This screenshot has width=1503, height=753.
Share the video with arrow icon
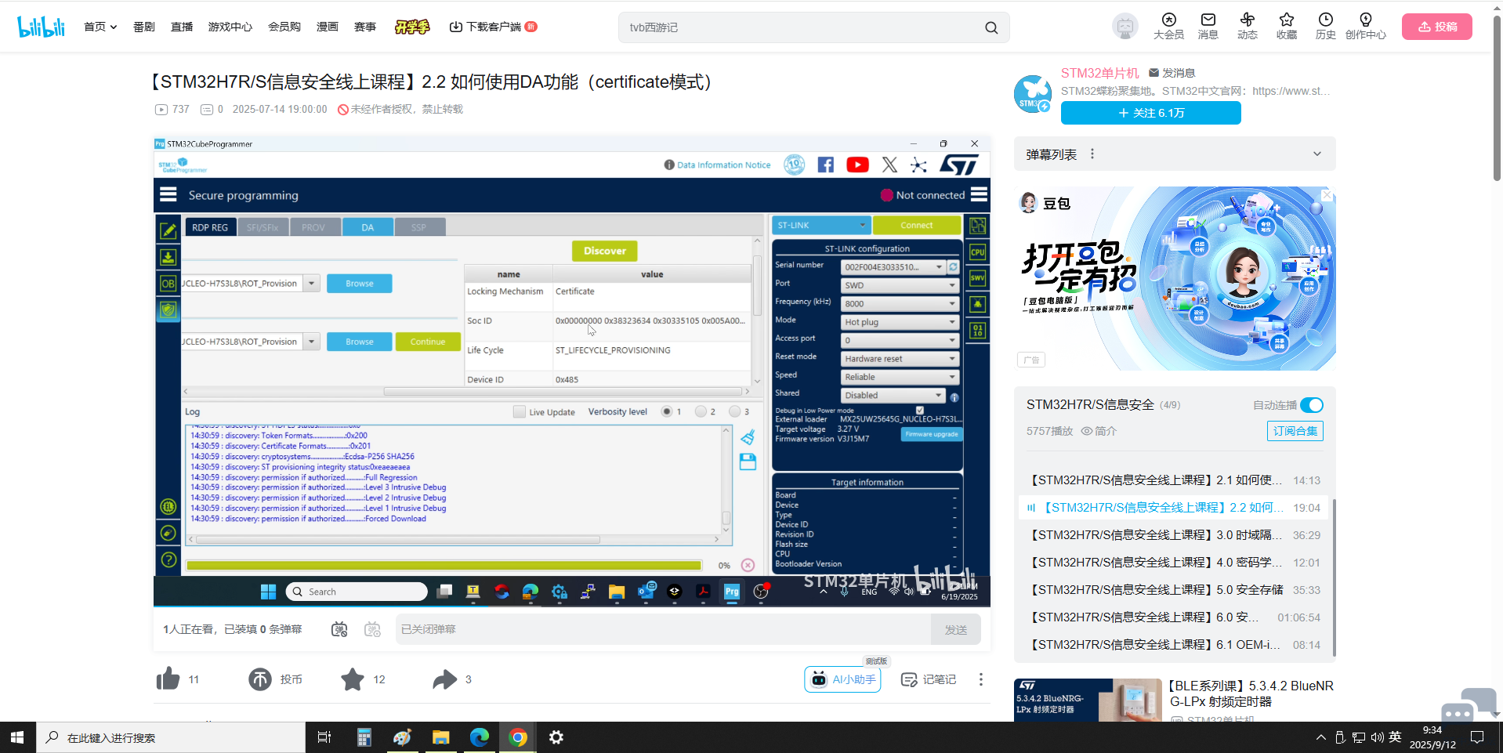(444, 679)
